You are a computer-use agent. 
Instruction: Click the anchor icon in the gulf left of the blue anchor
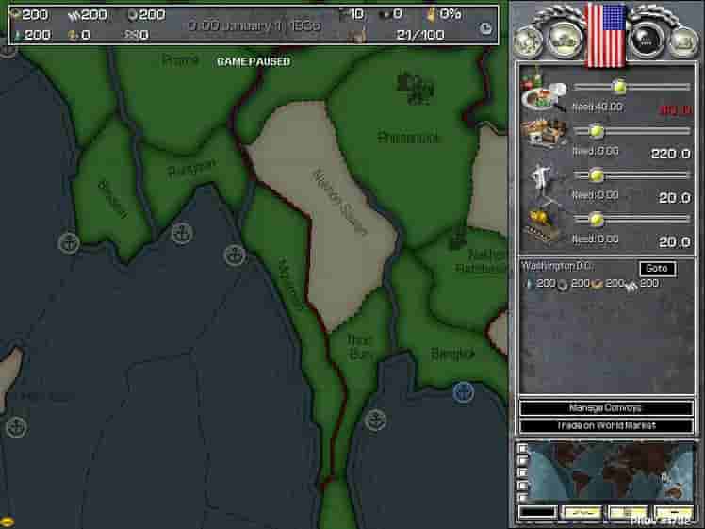pos(375,421)
